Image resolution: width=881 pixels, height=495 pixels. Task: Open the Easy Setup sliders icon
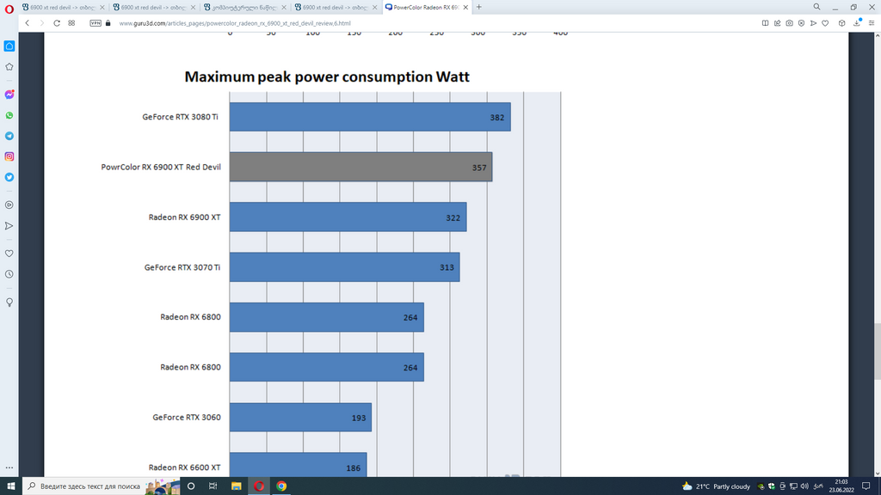872,23
